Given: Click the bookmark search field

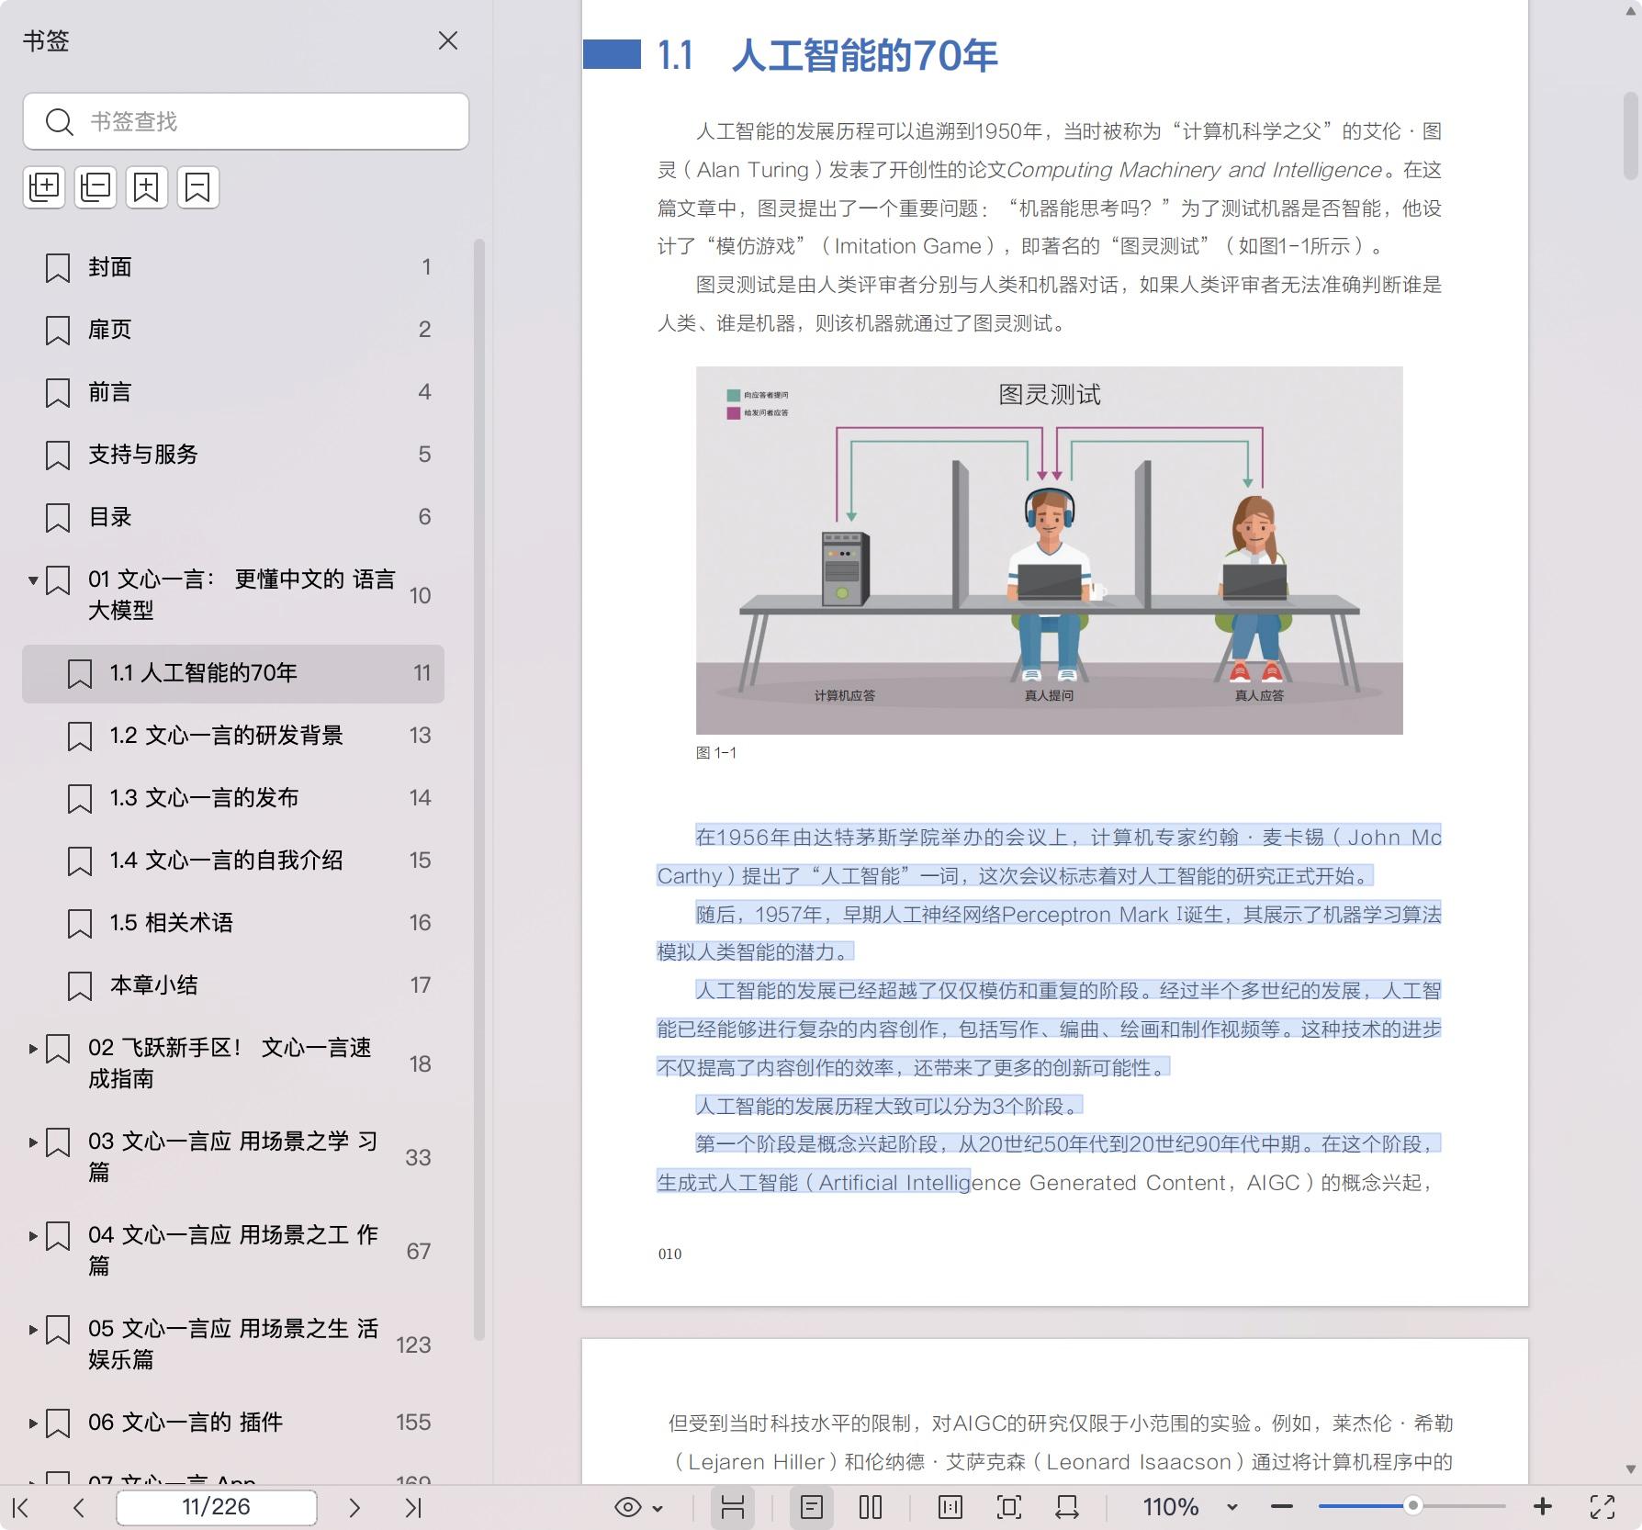Looking at the screenshot, I should (246, 121).
